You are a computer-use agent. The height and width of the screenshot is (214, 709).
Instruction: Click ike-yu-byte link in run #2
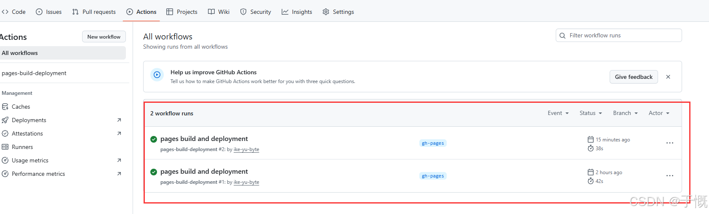pos(246,149)
